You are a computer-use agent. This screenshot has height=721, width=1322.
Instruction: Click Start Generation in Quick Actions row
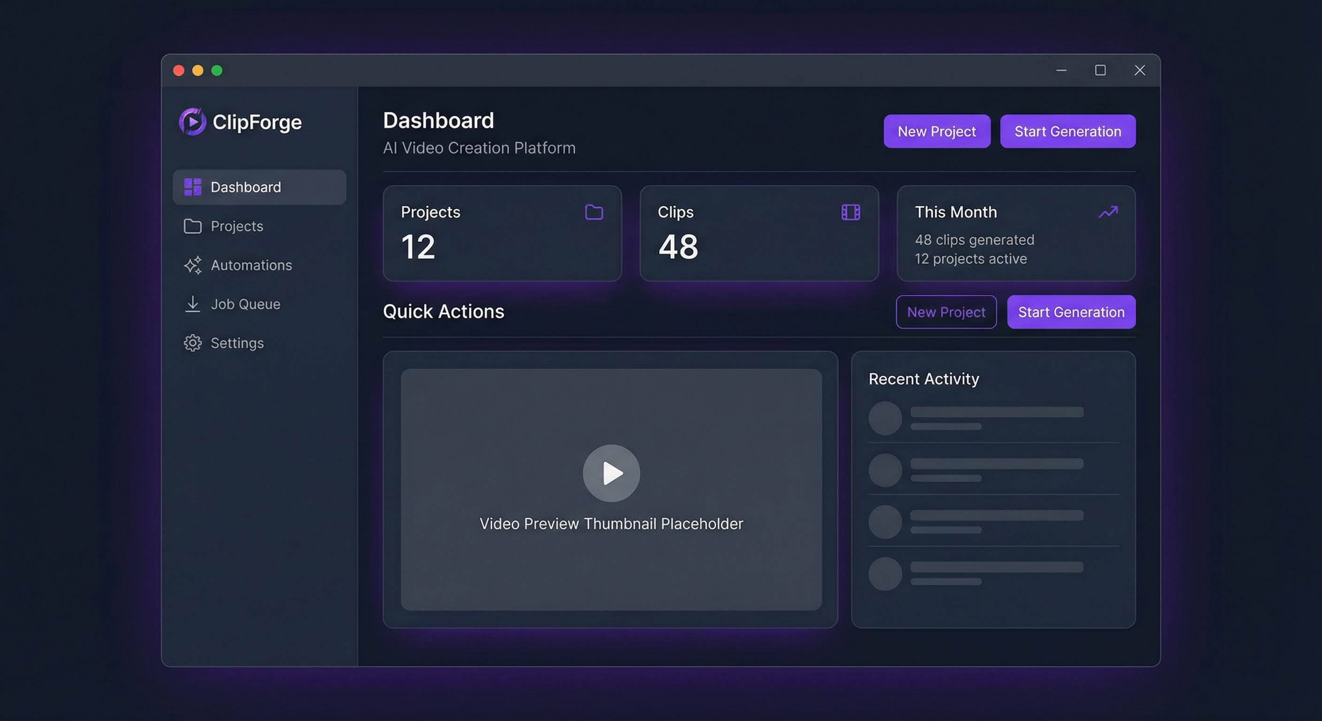pos(1071,312)
